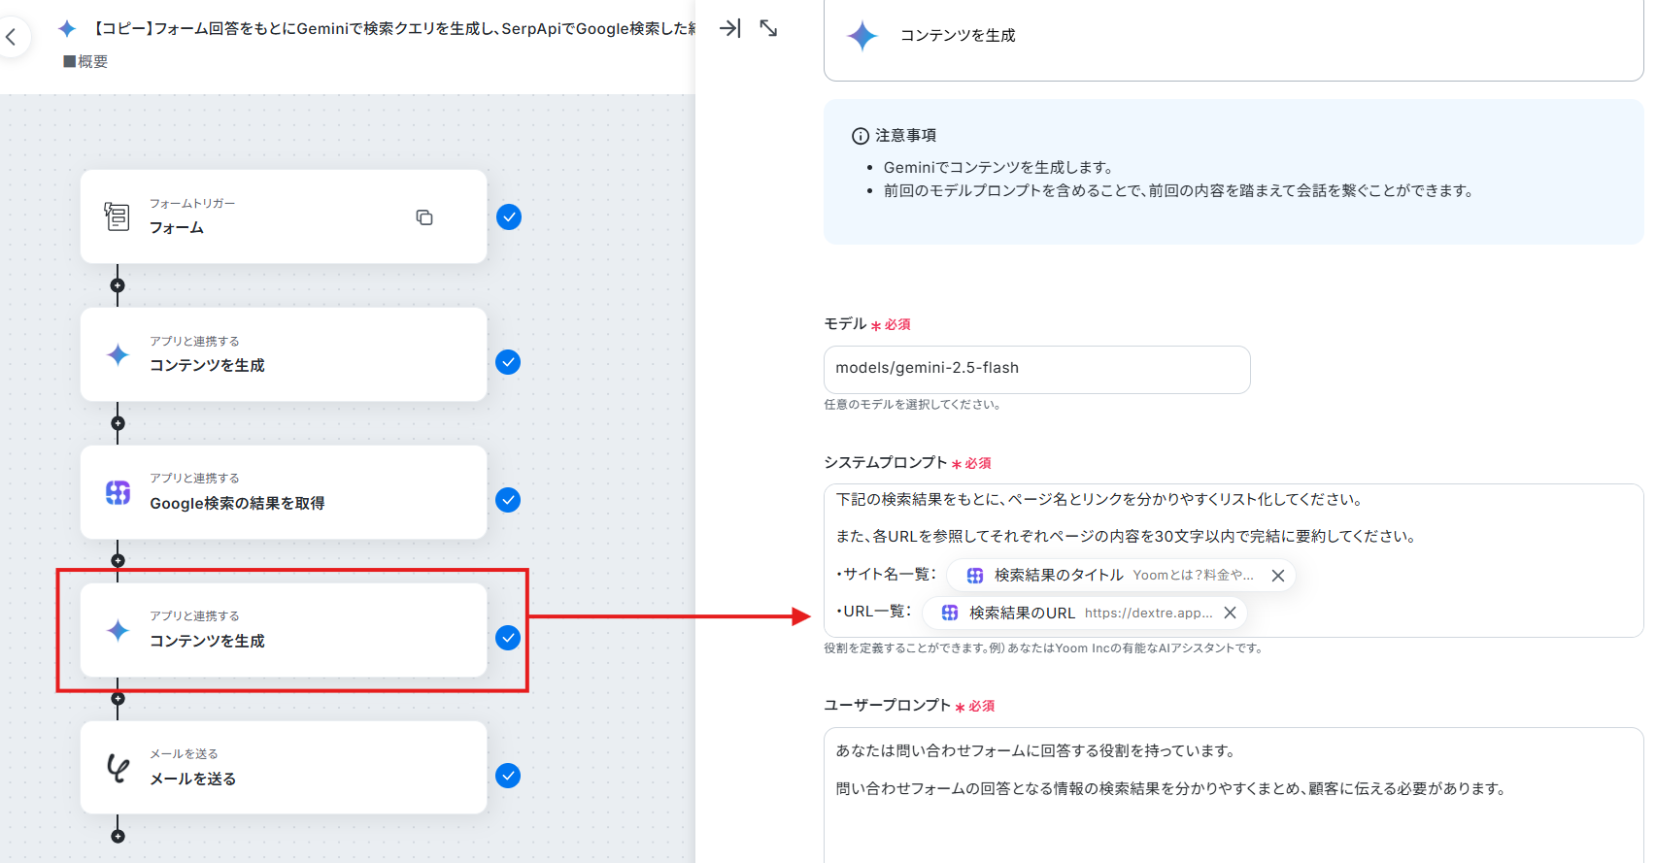The image size is (1656, 863).
Task: Click the SerpApi icon in the 検索結果のタイトル chip
Action: click(x=975, y=576)
